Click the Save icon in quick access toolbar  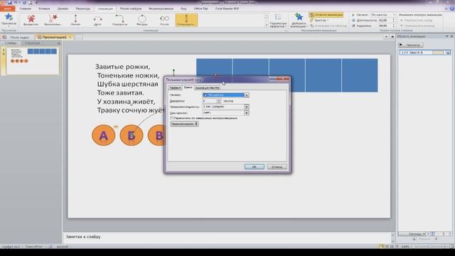[x=9, y=3]
